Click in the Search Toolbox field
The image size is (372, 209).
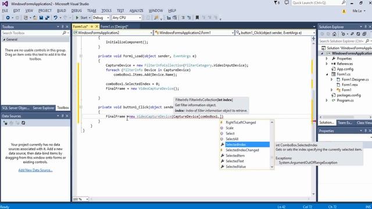click(32, 33)
